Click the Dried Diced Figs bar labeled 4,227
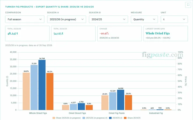The height and width of the screenshot is (120, 193). pyautogui.click(x=73, y=107)
